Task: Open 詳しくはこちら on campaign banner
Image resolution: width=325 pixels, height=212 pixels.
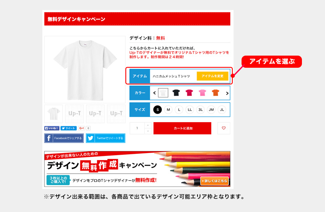Action: pos(215,181)
